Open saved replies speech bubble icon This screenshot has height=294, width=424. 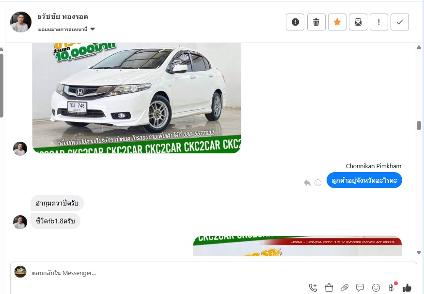coord(360,288)
